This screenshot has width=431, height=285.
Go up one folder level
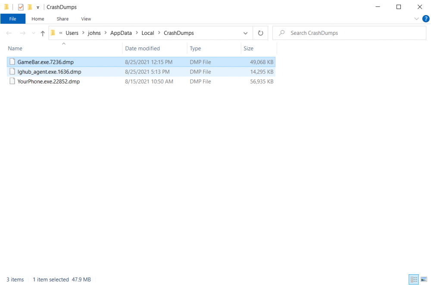43,33
